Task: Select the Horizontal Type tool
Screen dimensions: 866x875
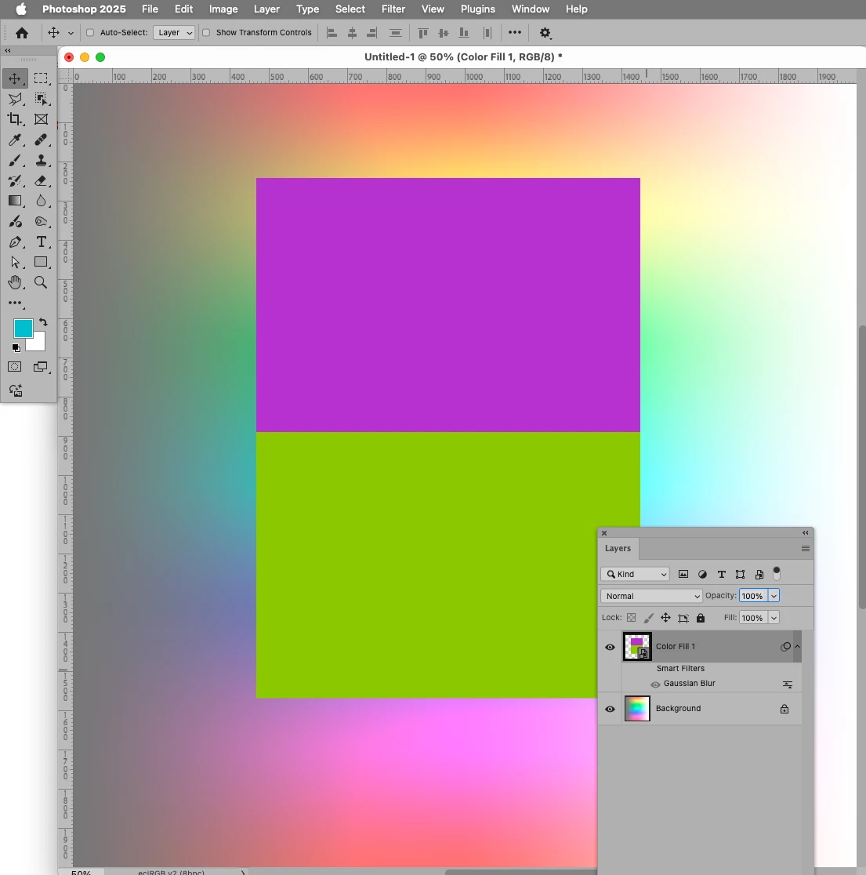Action: 41,241
